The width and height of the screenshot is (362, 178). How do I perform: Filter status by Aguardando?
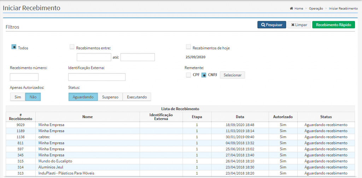pyautogui.click(x=83, y=97)
